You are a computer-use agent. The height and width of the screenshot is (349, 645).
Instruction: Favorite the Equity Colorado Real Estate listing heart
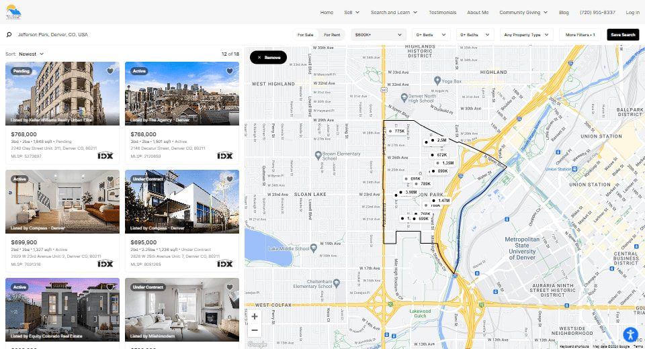110,287
